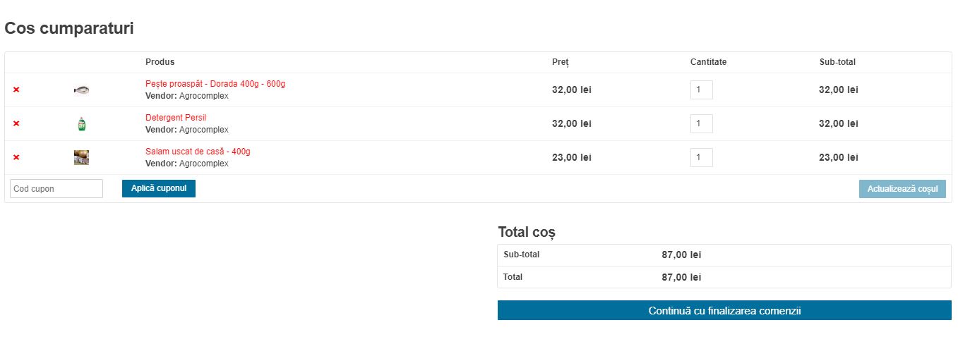Click the Actualizează coșul button
This screenshot has height=337, width=958.
point(902,189)
